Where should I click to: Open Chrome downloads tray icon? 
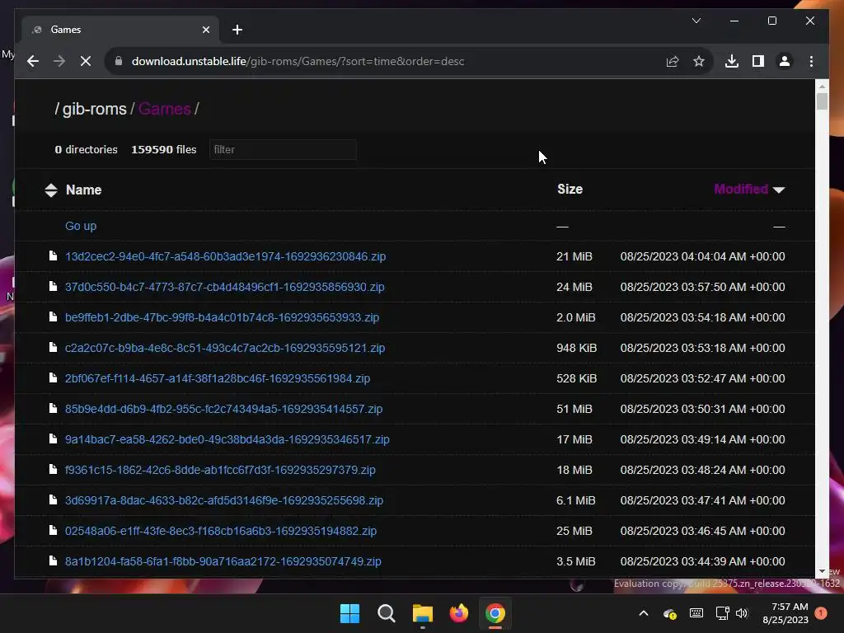pos(732,61)
